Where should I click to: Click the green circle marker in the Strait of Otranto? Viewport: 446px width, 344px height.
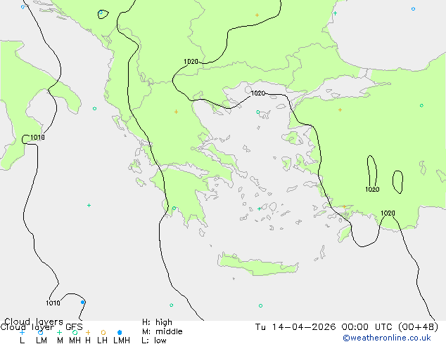(x=94, y=108)
